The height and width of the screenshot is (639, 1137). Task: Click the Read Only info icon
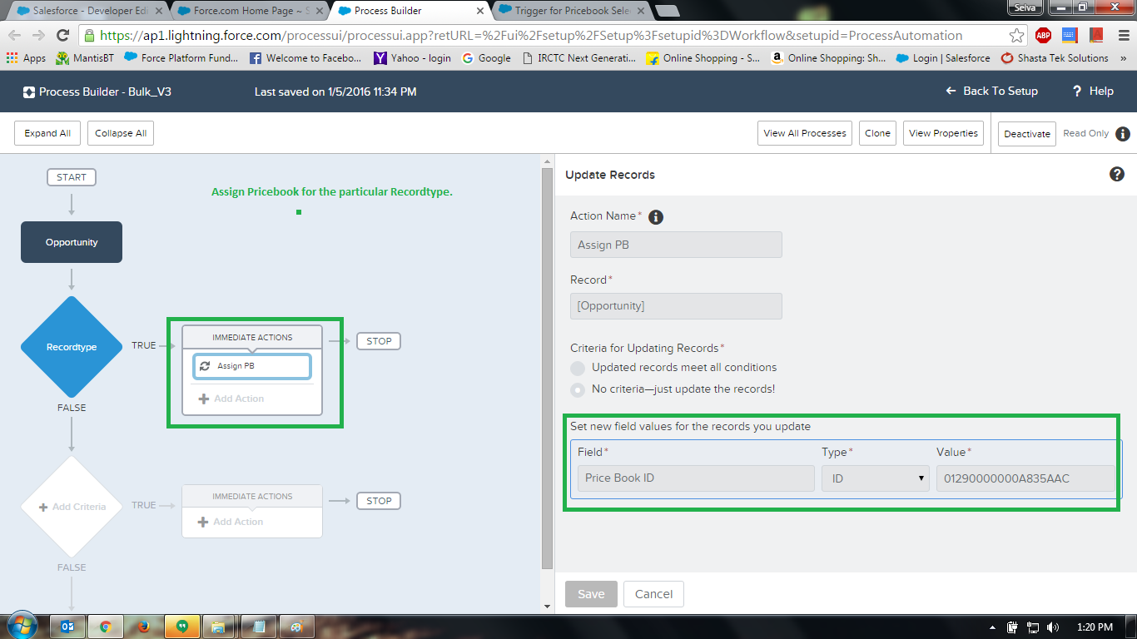(1123, 133)
